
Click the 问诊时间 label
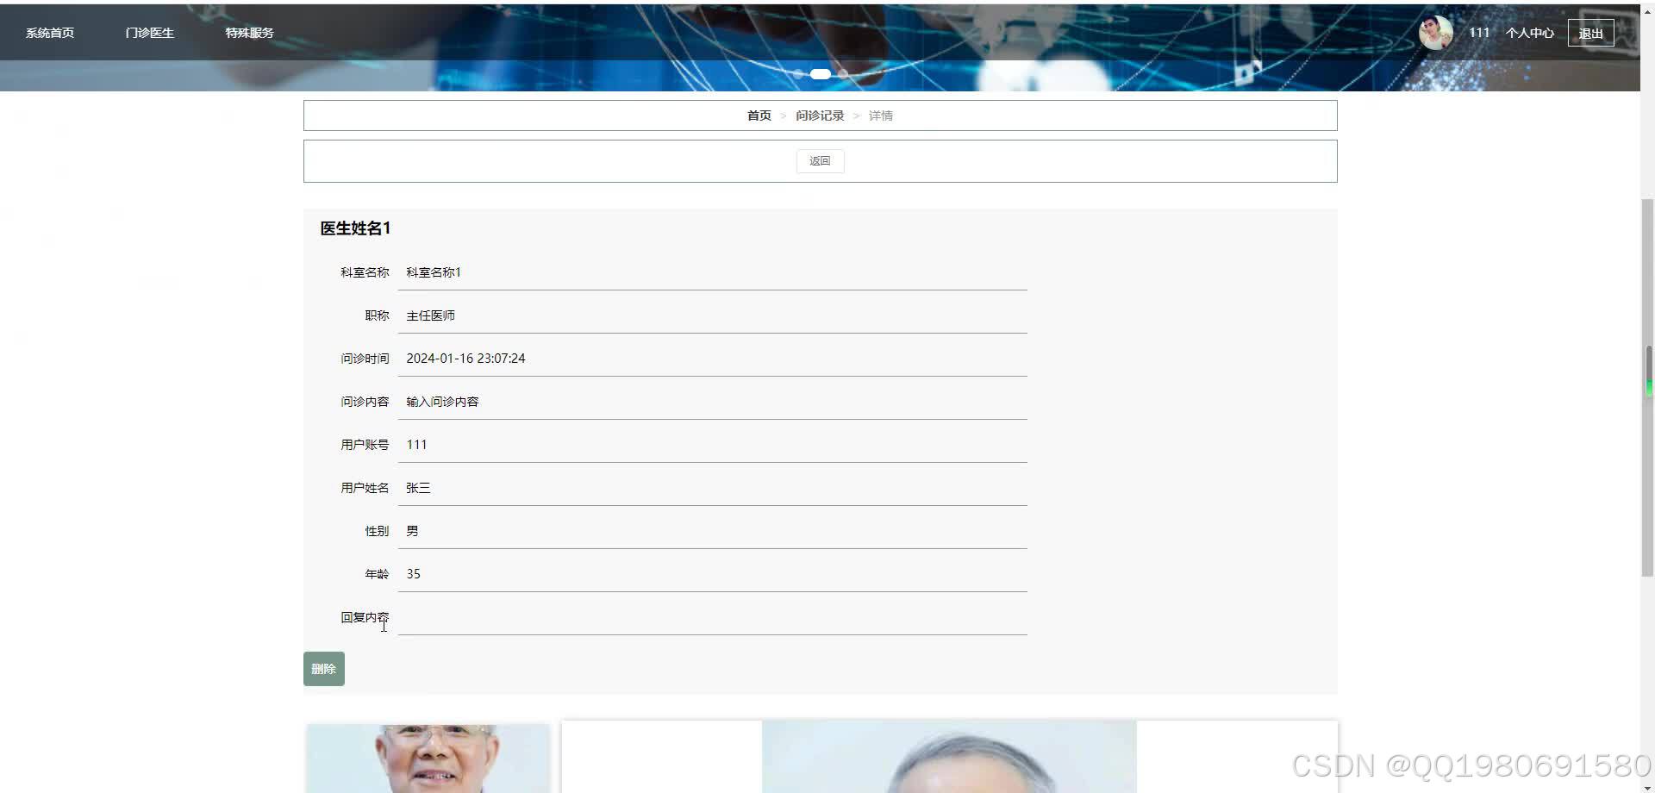(365, 359)
